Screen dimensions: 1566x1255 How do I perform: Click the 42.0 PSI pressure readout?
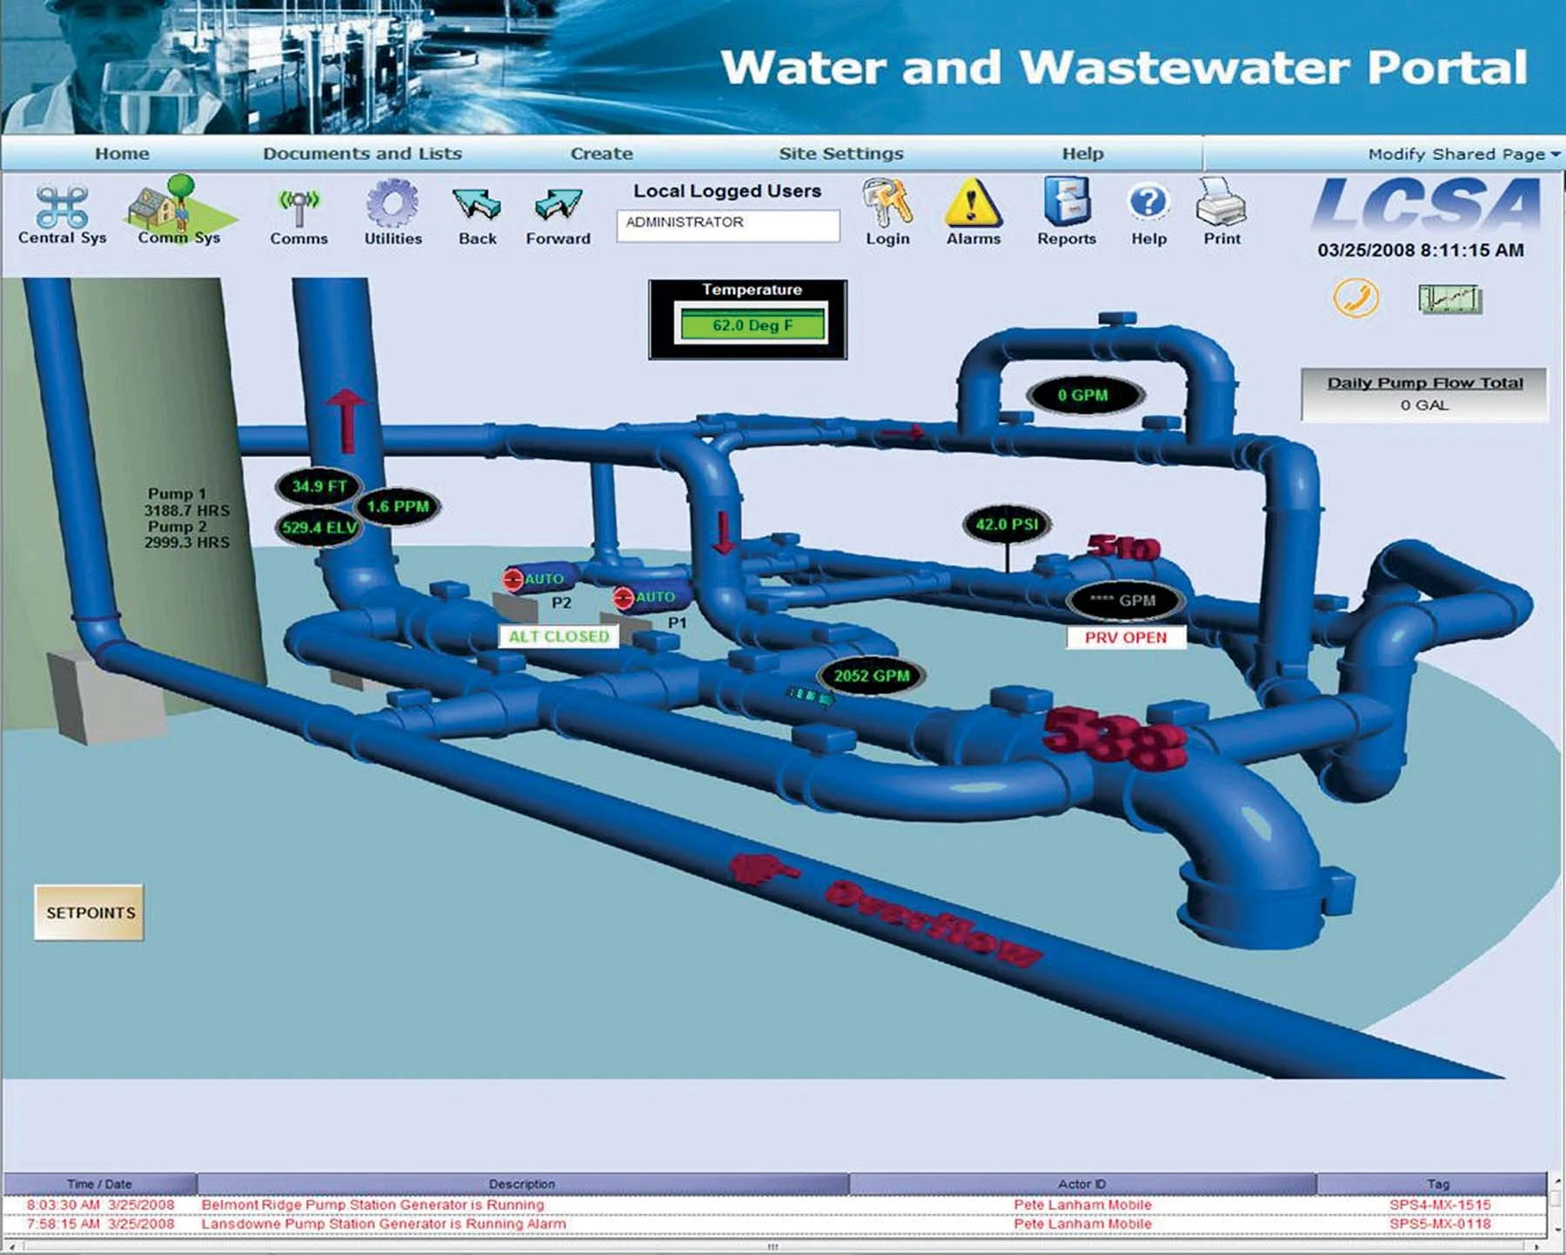[x=1007, y=524]
